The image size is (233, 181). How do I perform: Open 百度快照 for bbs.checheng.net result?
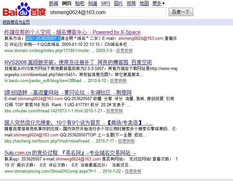(x=126, y=141)
